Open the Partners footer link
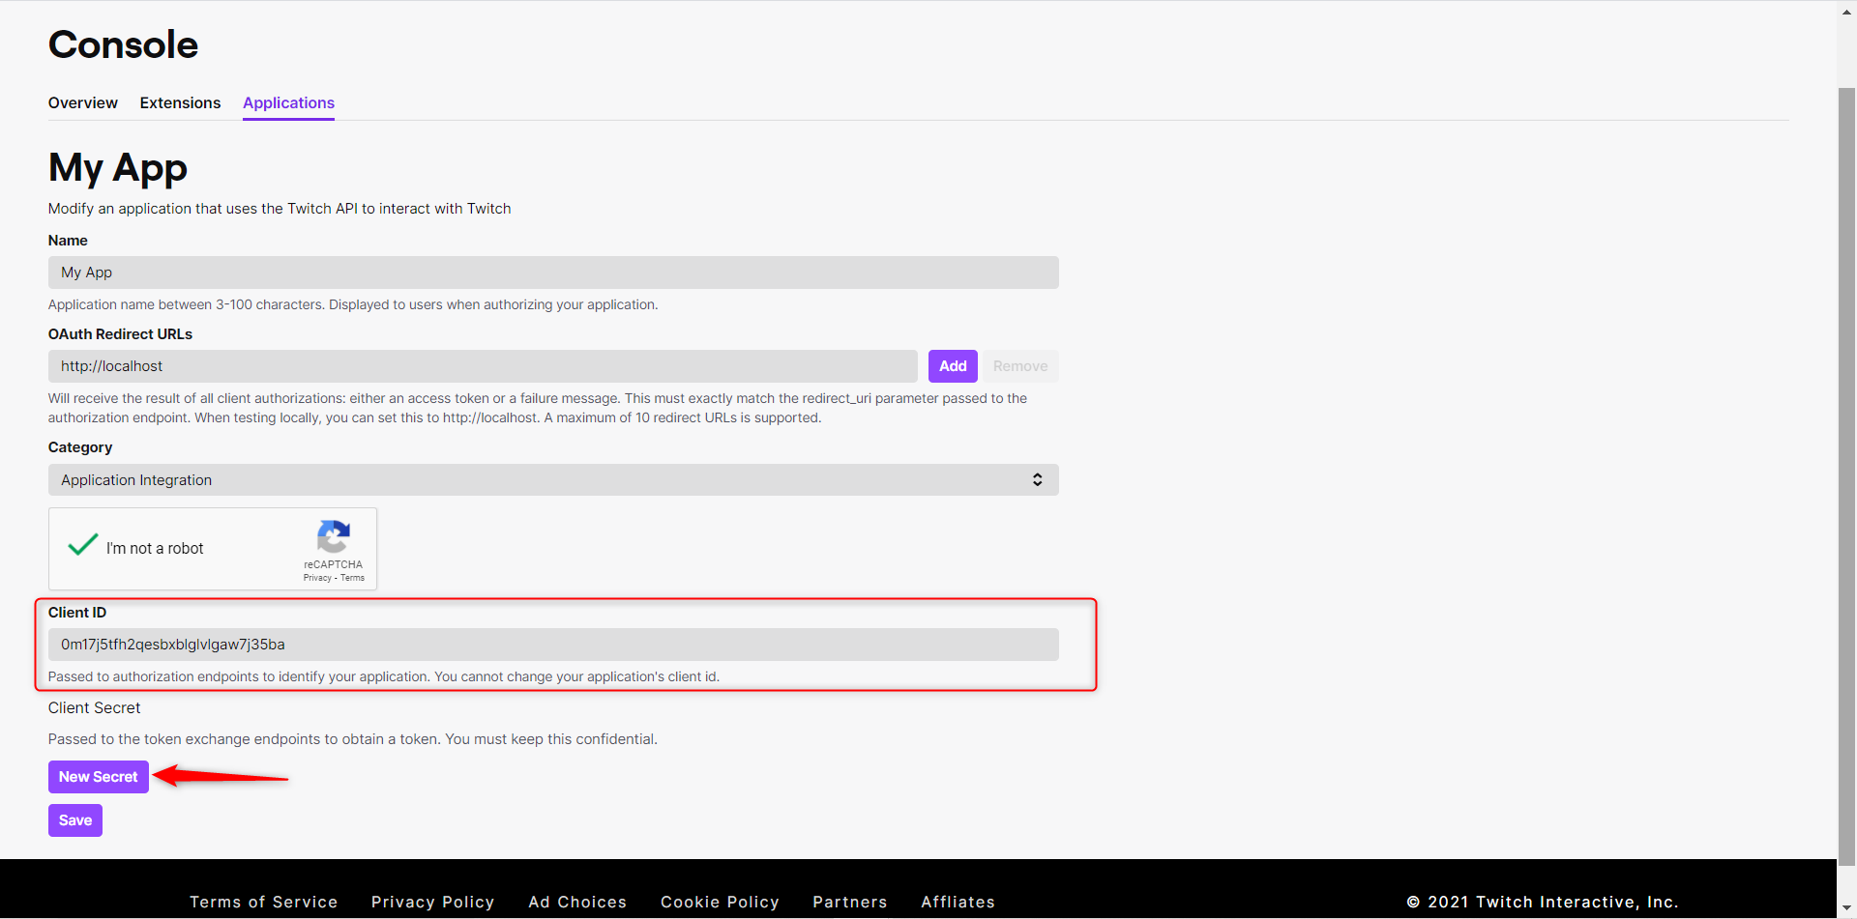Viewport: 1857px width, 919px height. click(x=850, y=902)
